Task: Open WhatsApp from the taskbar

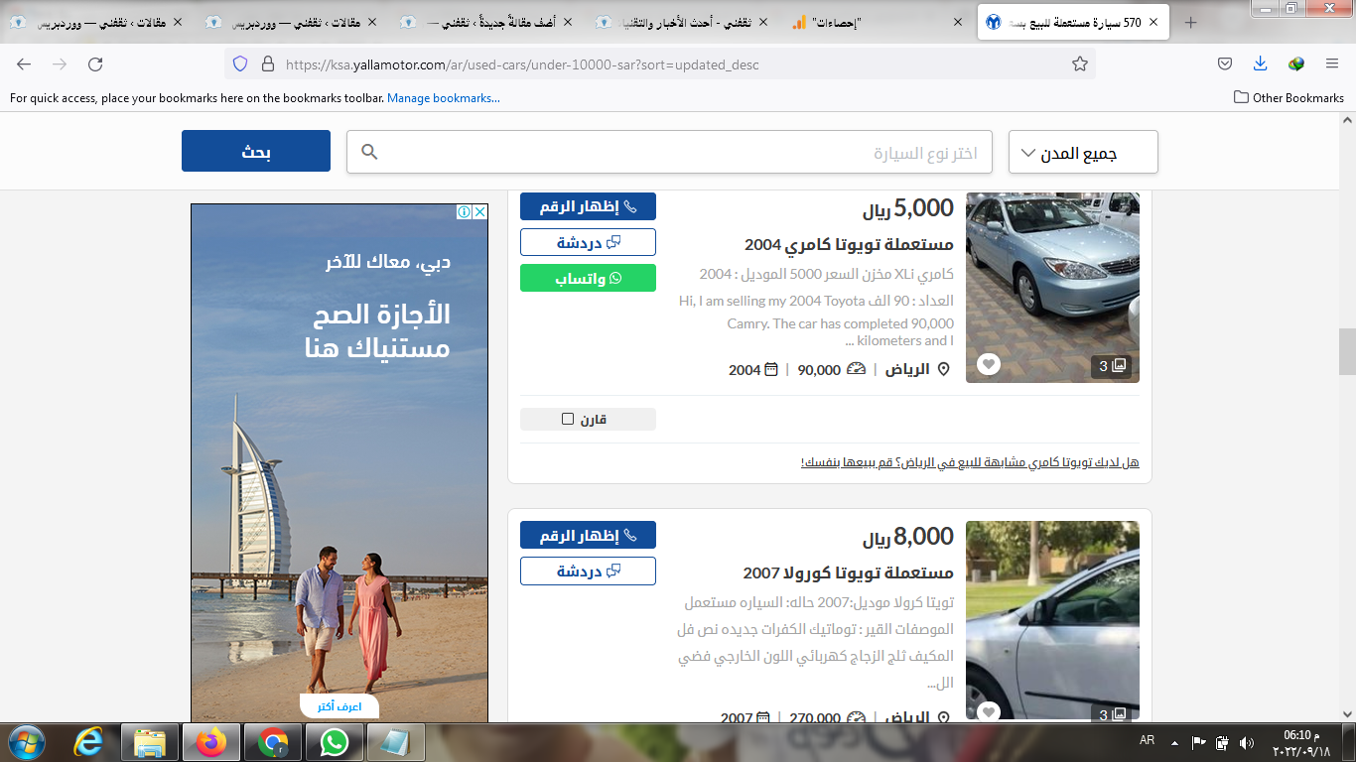Action: 335,742
